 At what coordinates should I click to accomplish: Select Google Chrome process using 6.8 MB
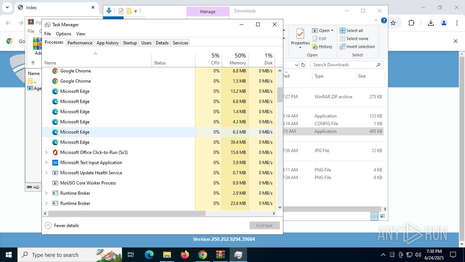[x=159, y=71]
